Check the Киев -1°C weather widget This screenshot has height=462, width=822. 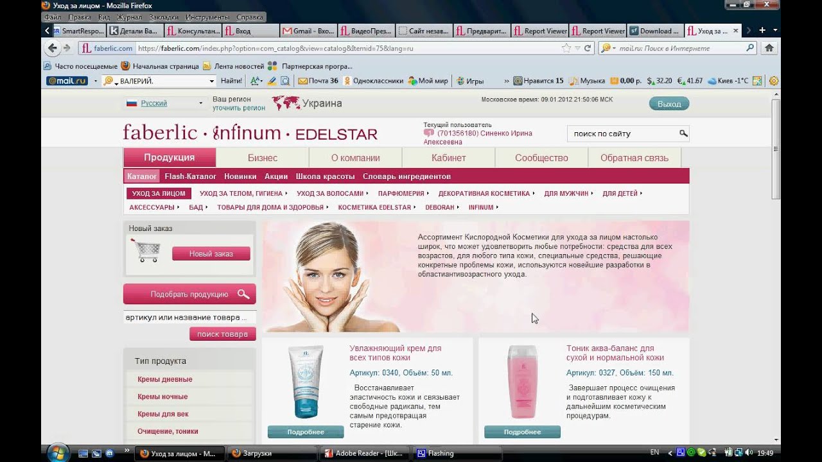tap(728, 81)
